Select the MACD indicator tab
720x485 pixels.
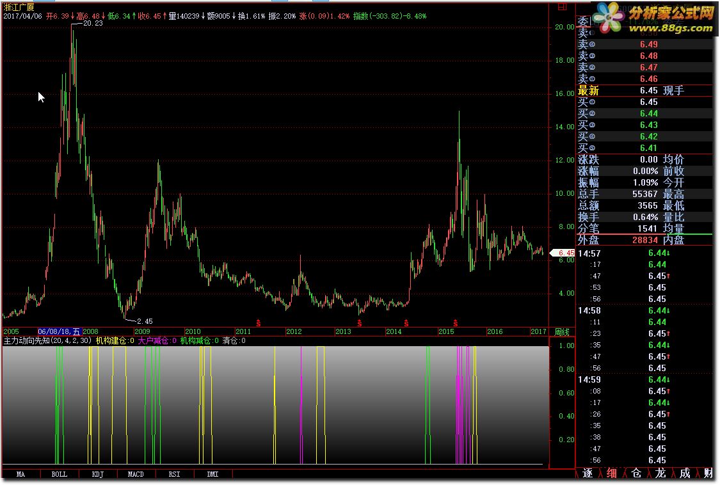136,474
